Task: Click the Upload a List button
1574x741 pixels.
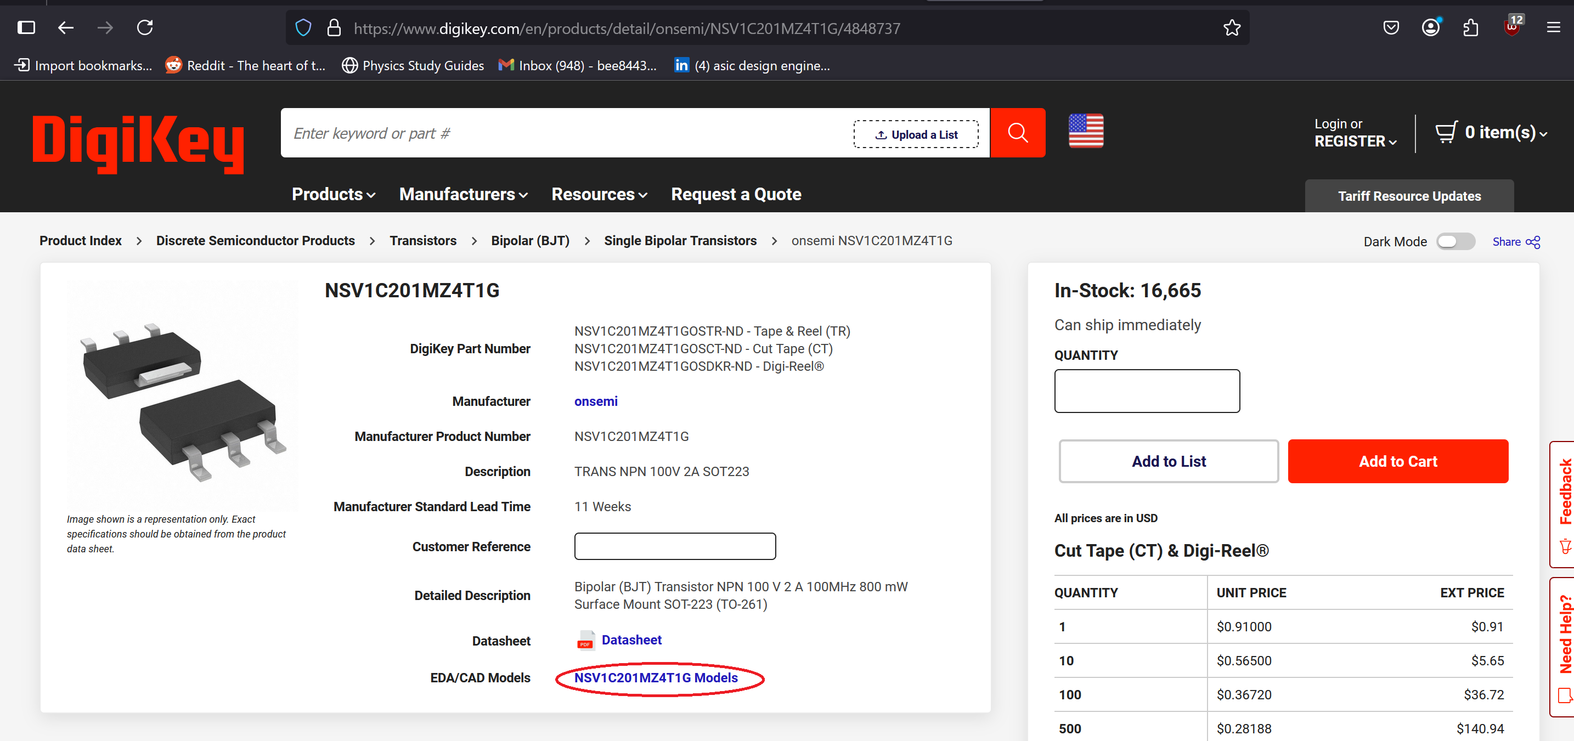Action: [916, 134]
